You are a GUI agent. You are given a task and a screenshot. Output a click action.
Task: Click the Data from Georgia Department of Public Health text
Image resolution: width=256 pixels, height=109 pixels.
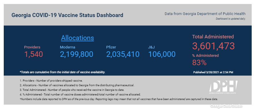point(205,14)
